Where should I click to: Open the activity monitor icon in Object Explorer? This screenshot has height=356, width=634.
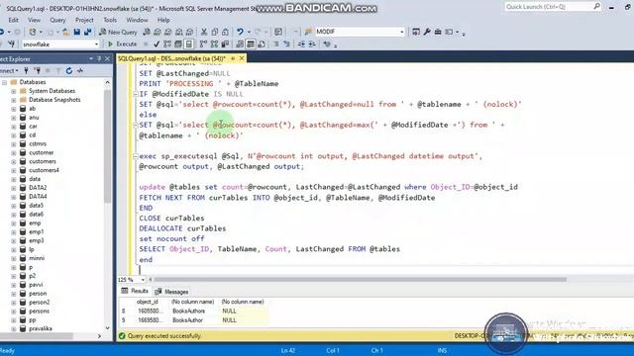pos(80,71)
